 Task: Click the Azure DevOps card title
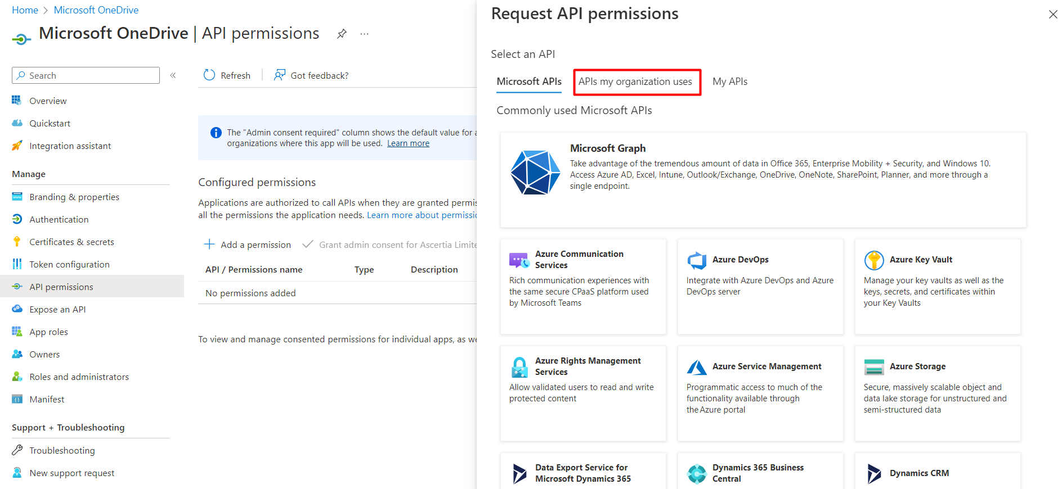point(741,260)
